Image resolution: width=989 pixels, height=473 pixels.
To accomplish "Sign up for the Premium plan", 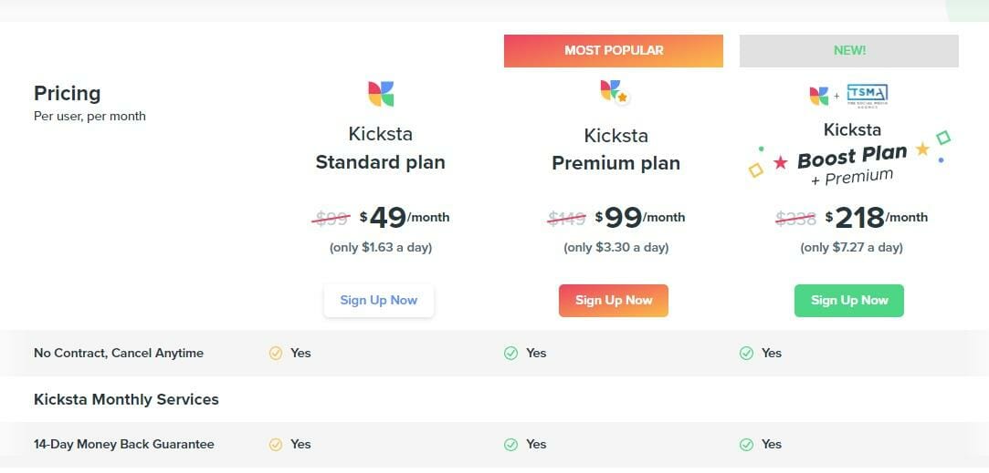I will tap(614, 301).
